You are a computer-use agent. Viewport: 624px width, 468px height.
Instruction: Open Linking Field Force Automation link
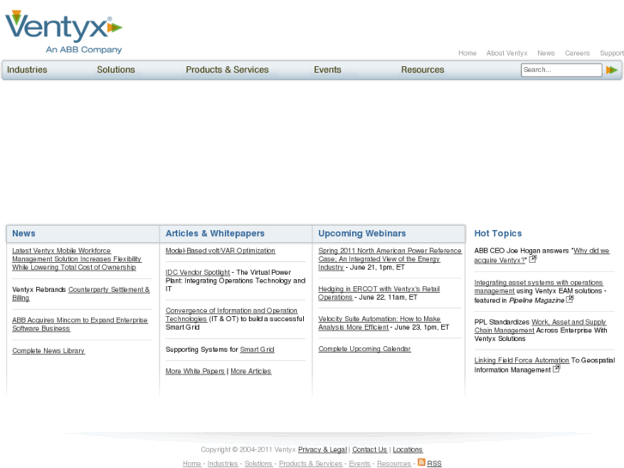click(522, 360)
